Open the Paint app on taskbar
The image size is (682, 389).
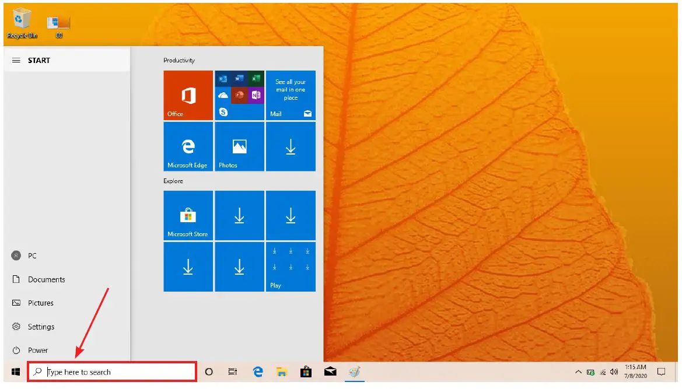click(355, 372)
